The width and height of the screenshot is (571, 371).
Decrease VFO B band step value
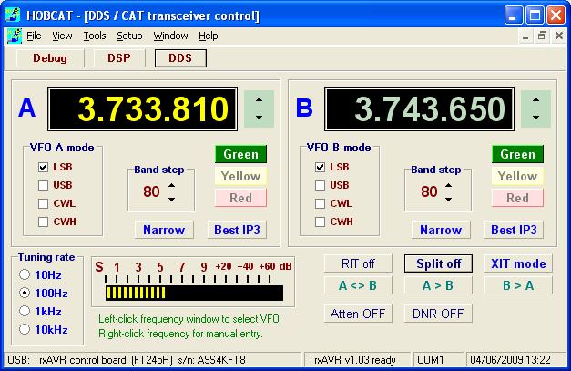coord(447,199)
